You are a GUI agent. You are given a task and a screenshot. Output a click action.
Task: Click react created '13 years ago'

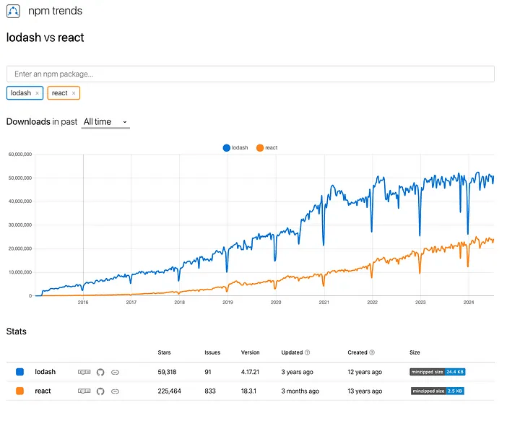365,391
